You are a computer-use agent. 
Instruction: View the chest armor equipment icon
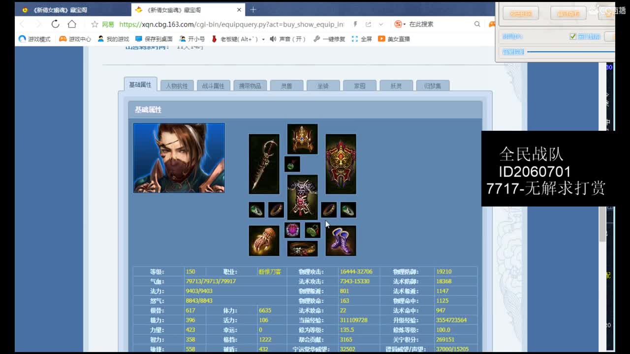pos(302,197)
